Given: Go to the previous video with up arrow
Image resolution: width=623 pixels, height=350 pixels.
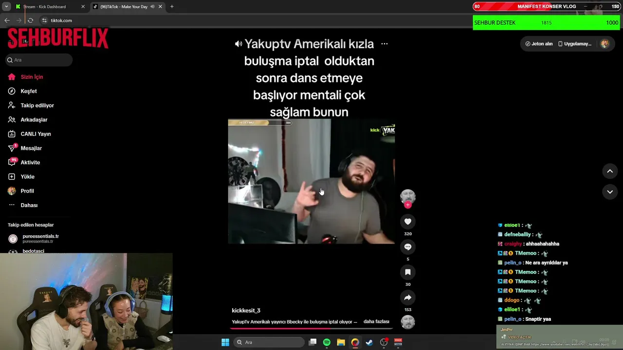Looking at the screenshot, I should point(610,171).
